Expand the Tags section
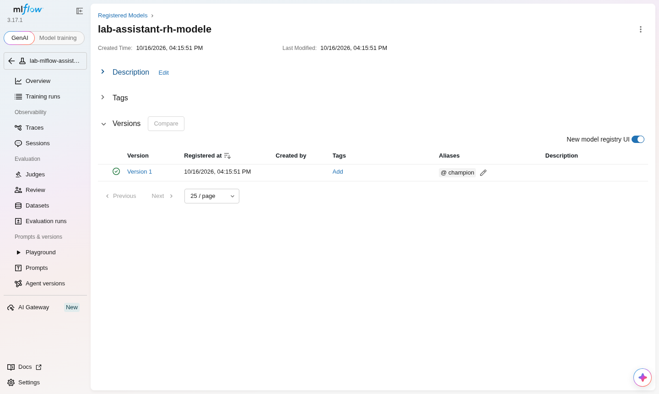Image resolution: width=659 pixels, height=394 pixels. point(103,98)
